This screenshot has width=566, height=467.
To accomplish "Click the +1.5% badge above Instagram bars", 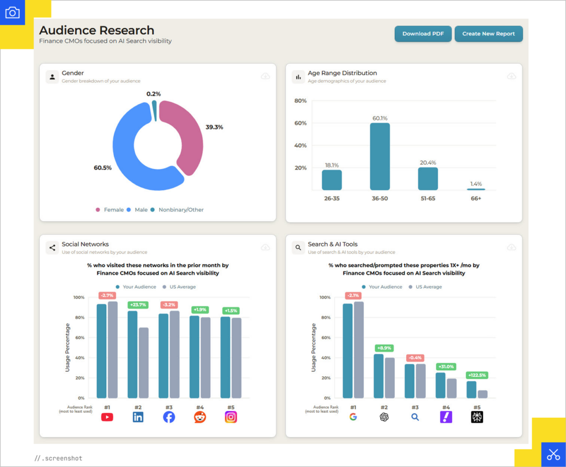I will [230, 311].
